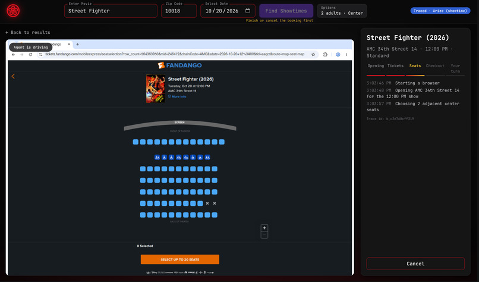The height and width of the screenshot is (282, 479).
Task: Click the Trace id text
Action: pos(390,118)
